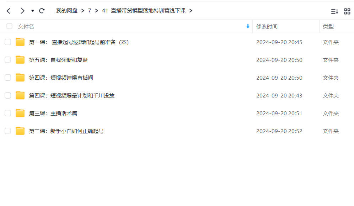Check the box for 第二课 folder
The height and width of the screenshot is (206, 354).
click(8, 131)
